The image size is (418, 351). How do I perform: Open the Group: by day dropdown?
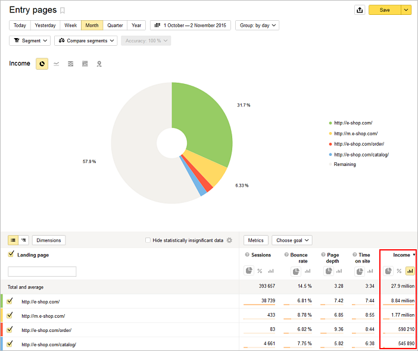[x=257, y=26]
